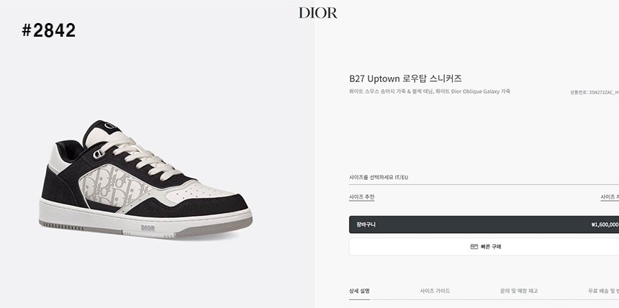Open the 무료 배송 tab
The image size is (619, 308).
pos(603,291)
